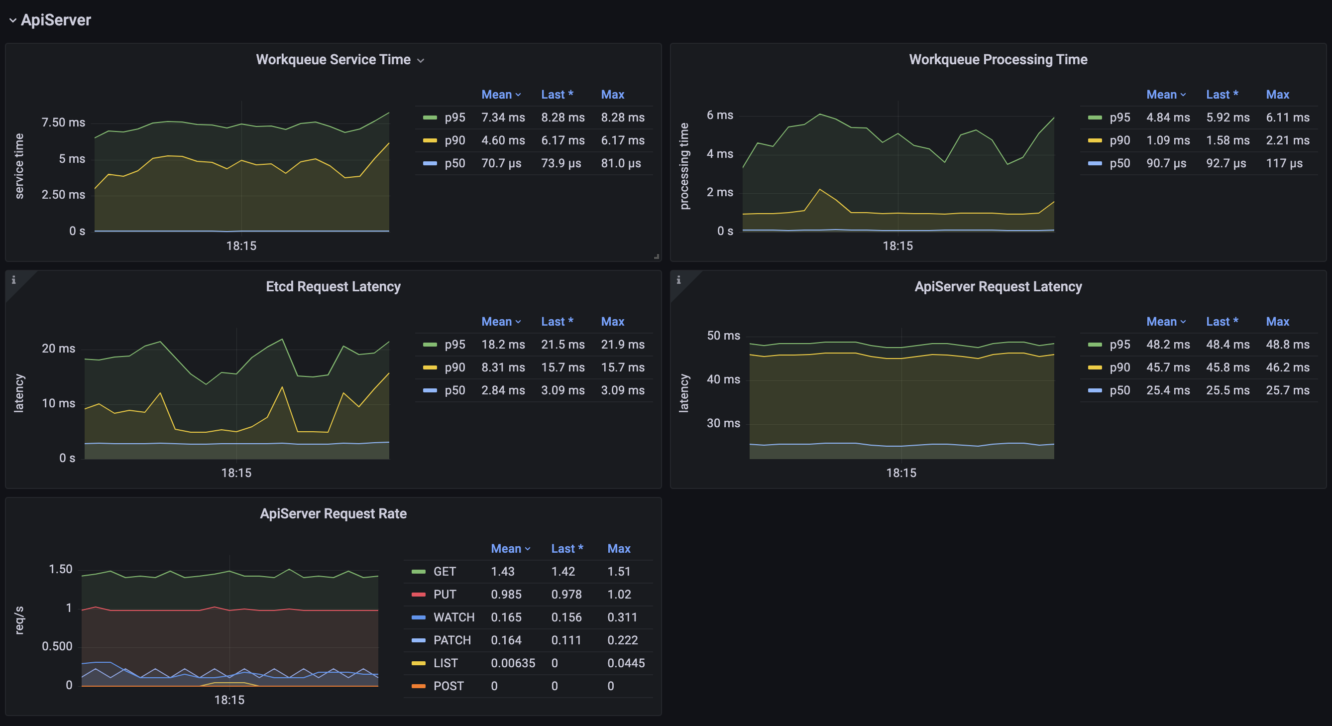Click POST orange color swatch in legend
Image resolution: width=1332 pixels, height=726 pixels.
[418, 686]
